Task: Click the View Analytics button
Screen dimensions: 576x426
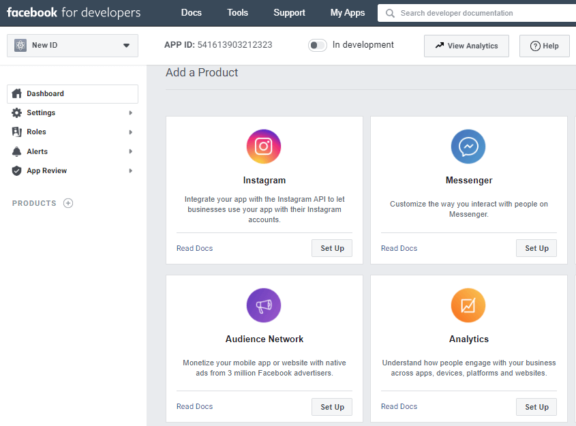Action: coord(466,46)
